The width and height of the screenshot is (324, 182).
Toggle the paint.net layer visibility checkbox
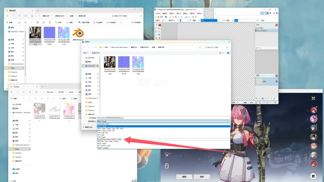pos(277,82)
